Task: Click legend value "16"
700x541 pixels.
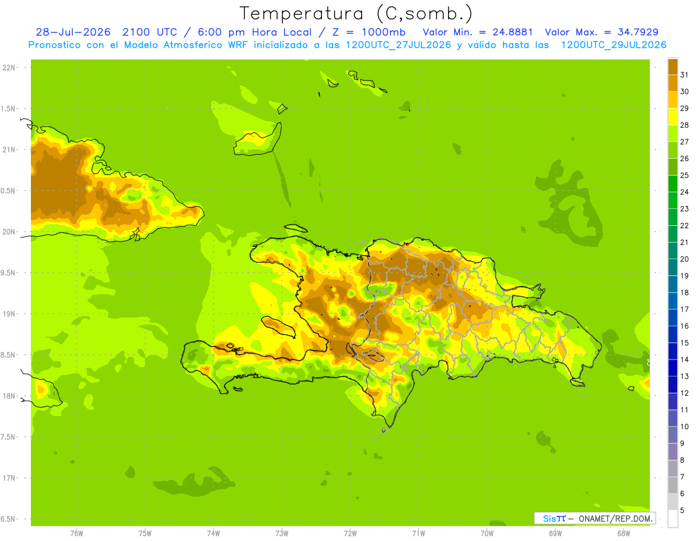Action: click(x=685, y=326)
